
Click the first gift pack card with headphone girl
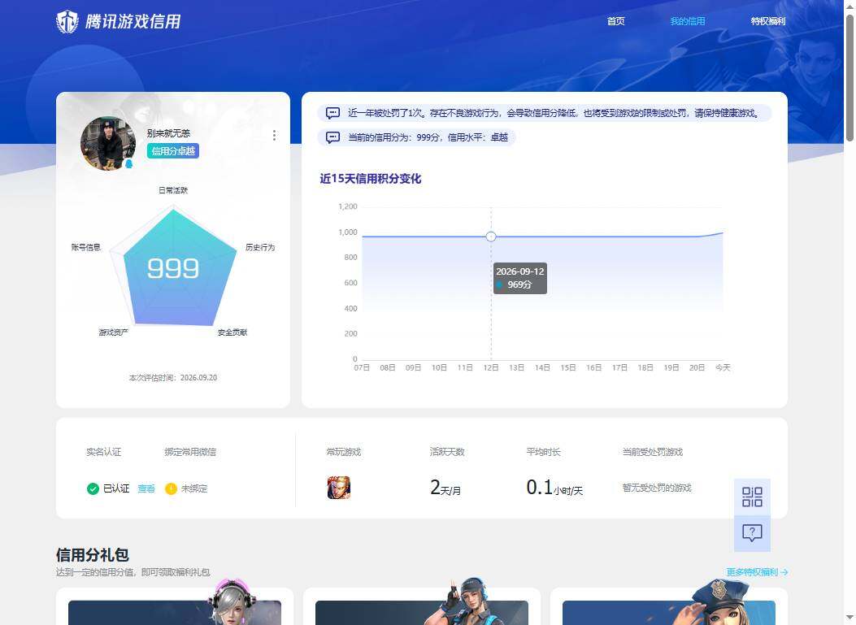(x=174, y=605)
